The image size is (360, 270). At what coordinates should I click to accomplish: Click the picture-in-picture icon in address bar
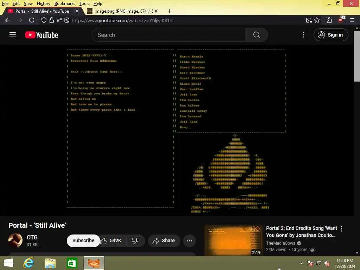pyautogui.click(x=309, y=20)
